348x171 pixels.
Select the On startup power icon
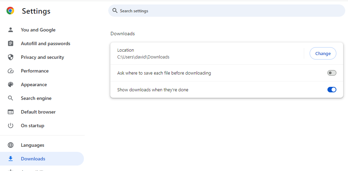pos(10,126)
